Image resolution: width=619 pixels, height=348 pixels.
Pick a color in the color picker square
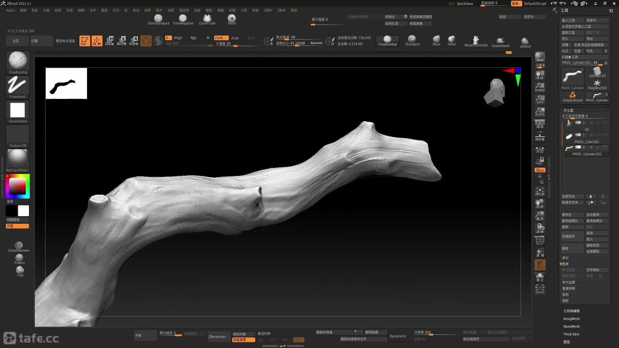coord(17,186)
